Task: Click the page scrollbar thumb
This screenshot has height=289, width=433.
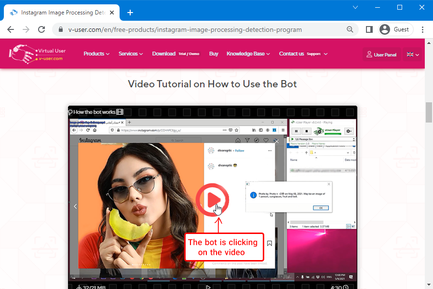Action: point(429,112)
